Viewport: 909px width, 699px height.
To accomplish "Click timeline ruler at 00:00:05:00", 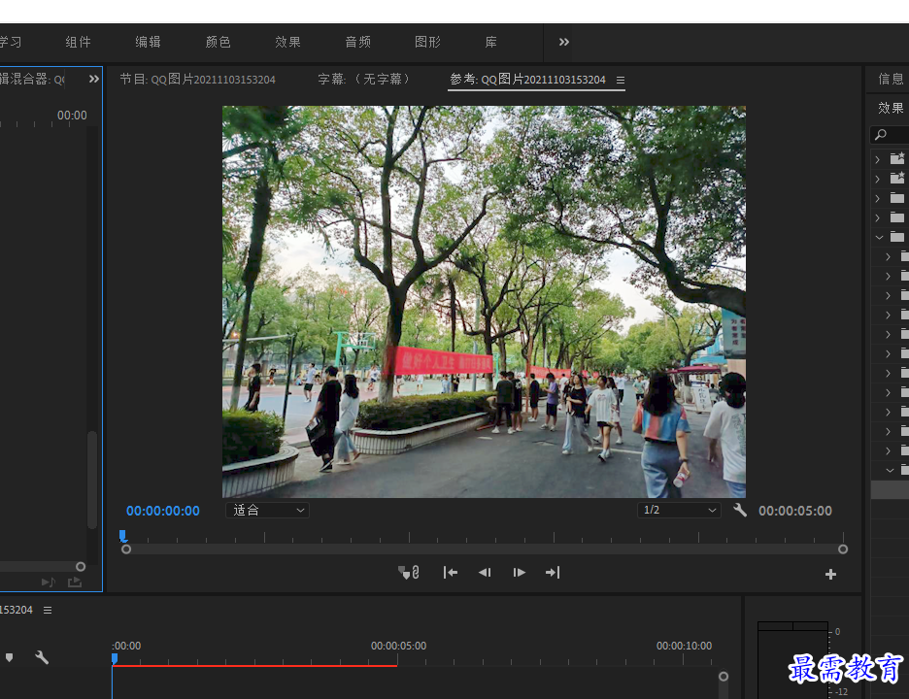I will 398,646.
